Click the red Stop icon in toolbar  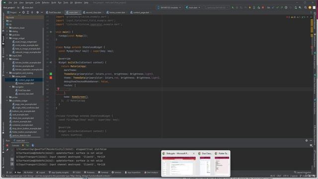(x=263, y=7)
